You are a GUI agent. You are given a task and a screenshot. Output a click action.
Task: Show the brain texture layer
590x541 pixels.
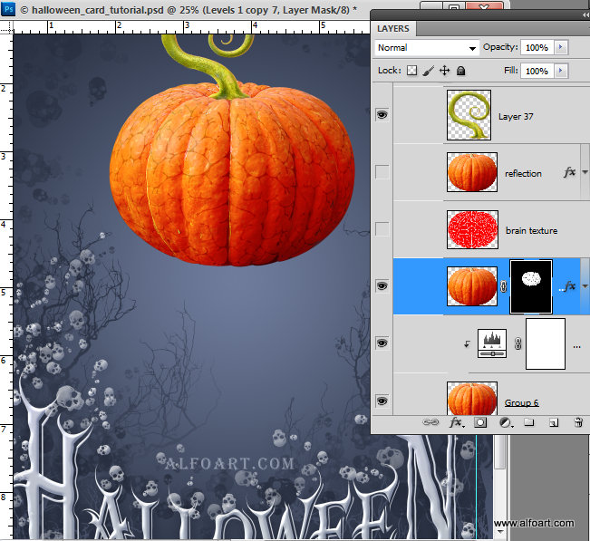pyautogui.click(x=382, y=229)
